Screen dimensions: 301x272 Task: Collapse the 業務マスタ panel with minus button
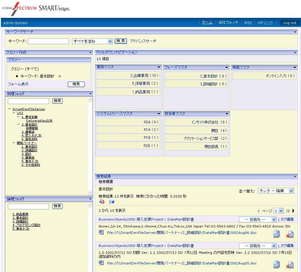(159, 67)
